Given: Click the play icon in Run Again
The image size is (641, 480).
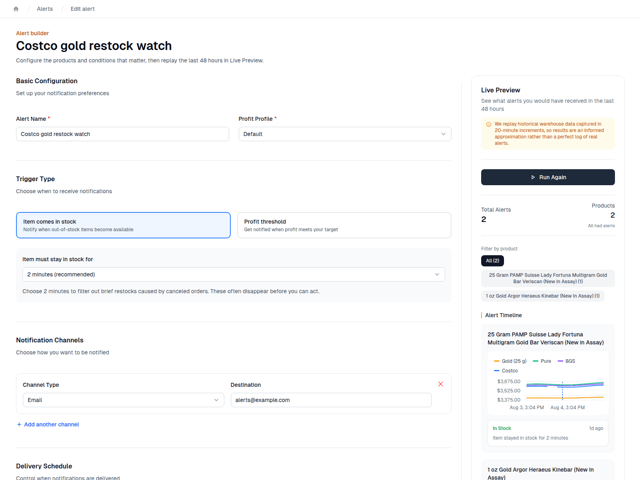Looking at the screenshot, I should point(533,177).
